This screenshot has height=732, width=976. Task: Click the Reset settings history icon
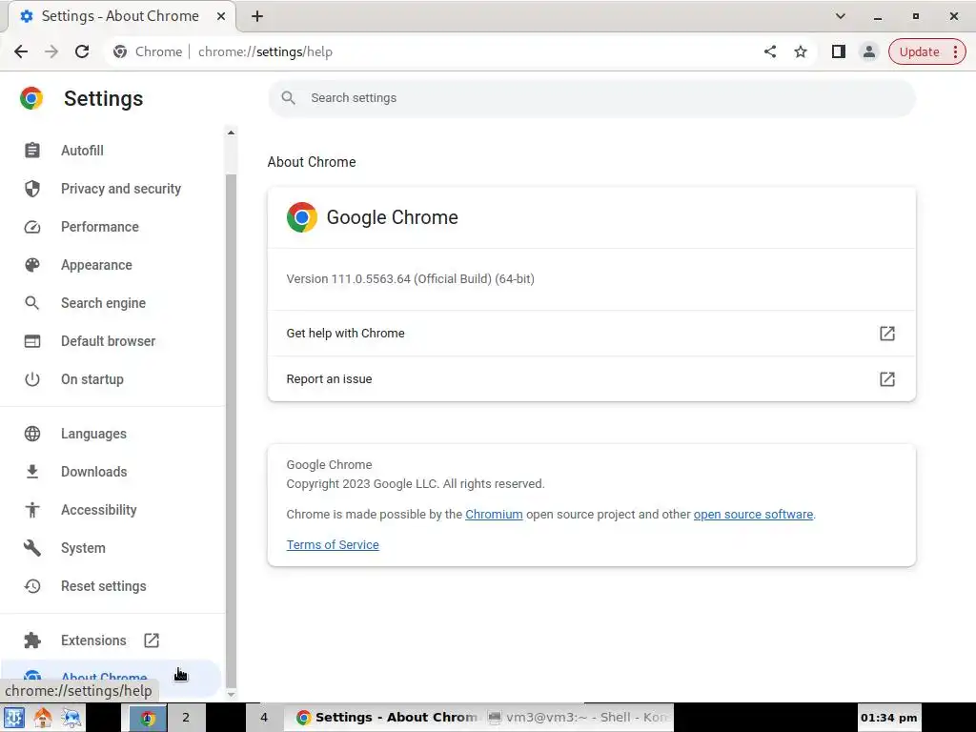(32, 586)
